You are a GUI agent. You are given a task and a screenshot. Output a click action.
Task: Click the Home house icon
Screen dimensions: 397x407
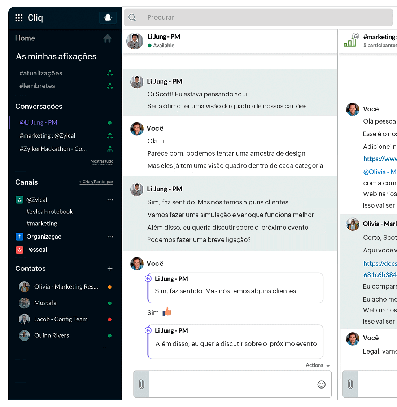point(108,38)
